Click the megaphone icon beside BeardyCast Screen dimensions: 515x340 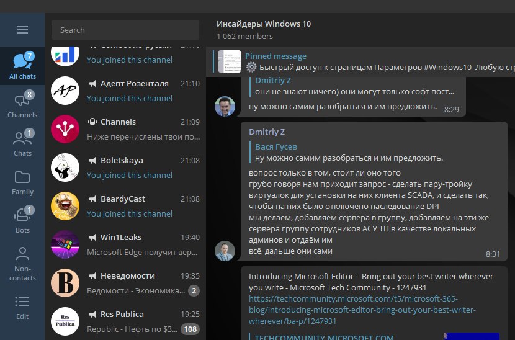tap(92, 199)
